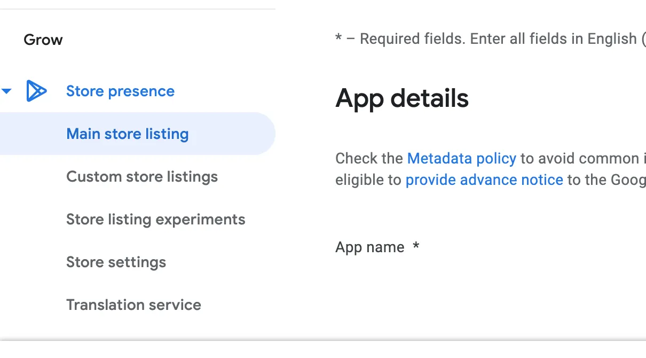Click the App name field label
Viewport: 646px width, 358px height.
tap(369, 247)
